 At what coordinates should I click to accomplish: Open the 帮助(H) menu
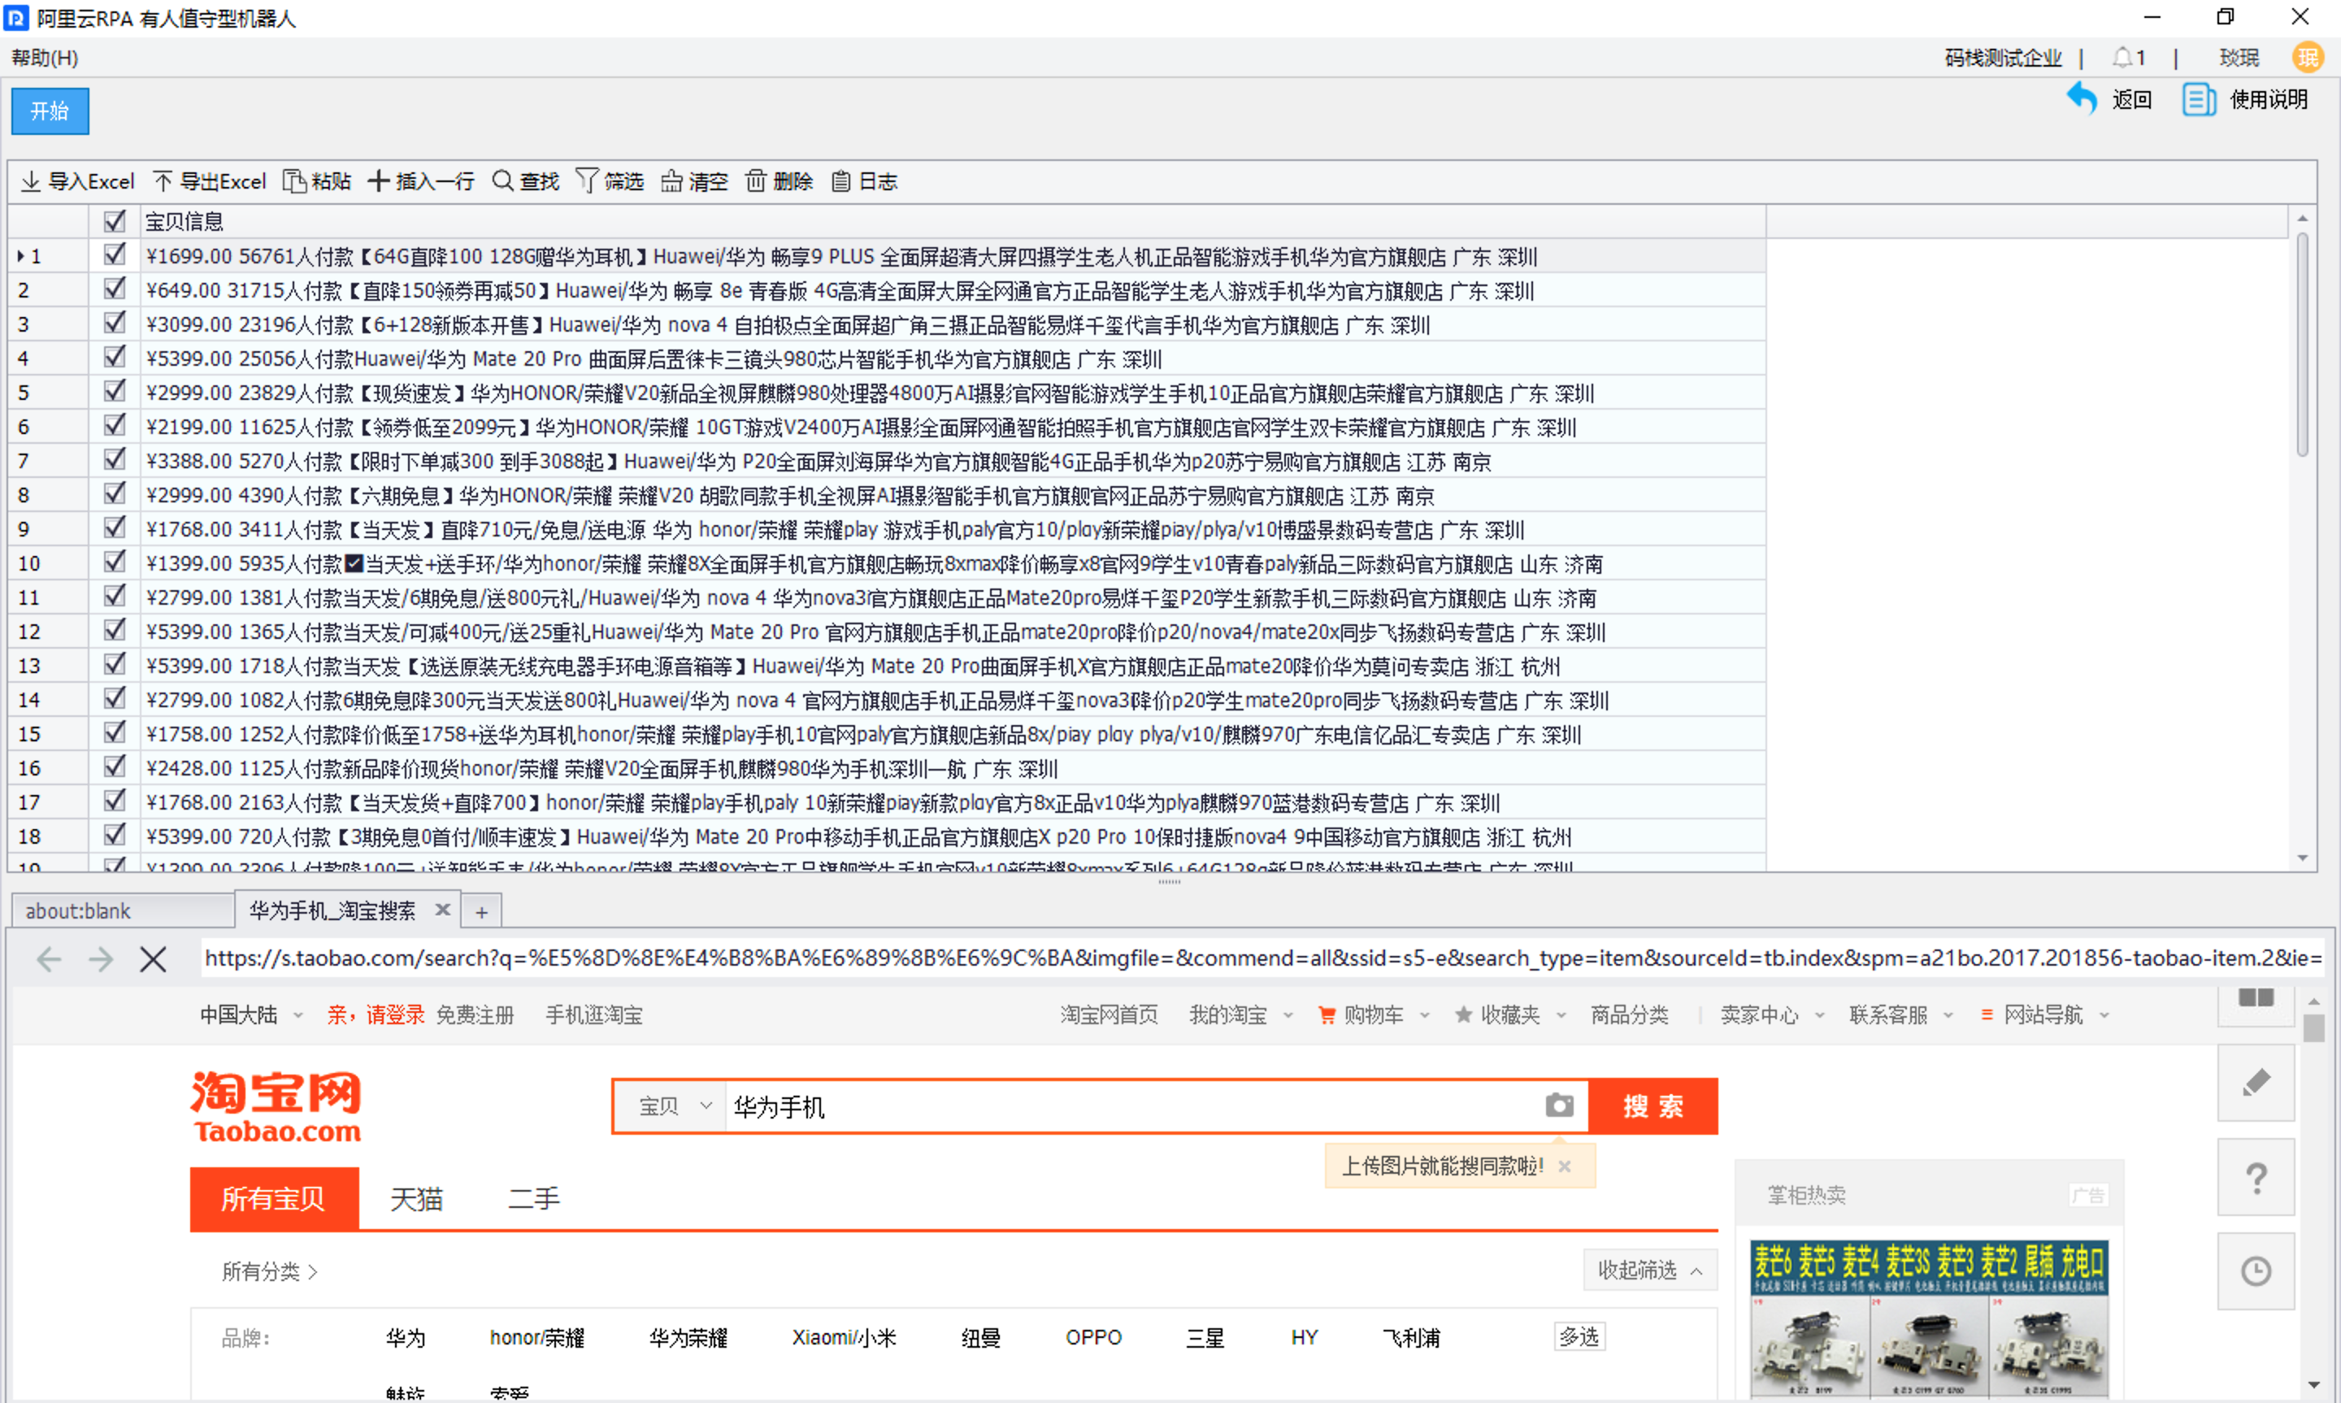[x=45, y=58]
